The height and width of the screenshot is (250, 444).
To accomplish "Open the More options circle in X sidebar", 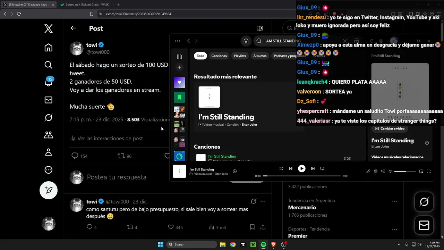I will (x=49, y=170).
